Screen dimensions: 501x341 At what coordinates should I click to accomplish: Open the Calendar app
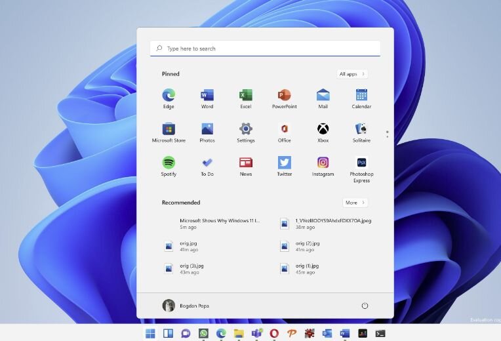point(361,99)
